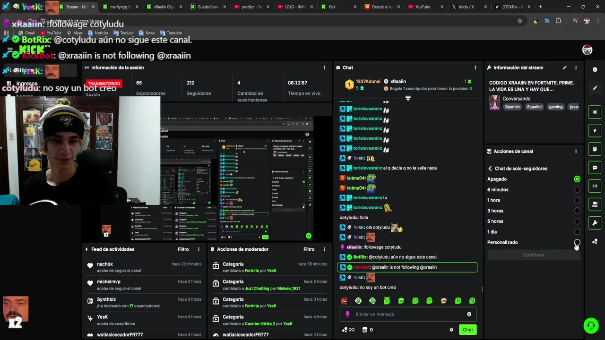Open chat settings gear icon
605x340 pixels.
pos(451,330)
